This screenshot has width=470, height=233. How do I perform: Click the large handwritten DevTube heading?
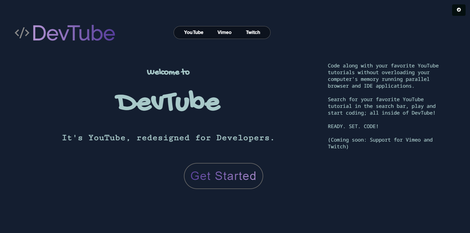click(167, 101)
